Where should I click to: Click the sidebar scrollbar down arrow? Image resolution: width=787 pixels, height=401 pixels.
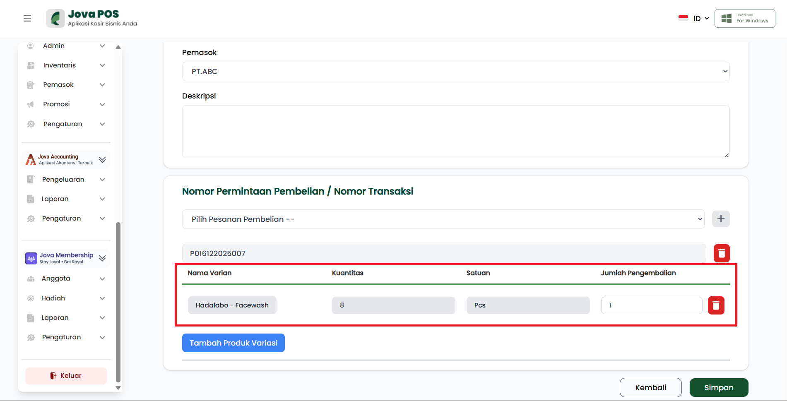coord(118,388)
